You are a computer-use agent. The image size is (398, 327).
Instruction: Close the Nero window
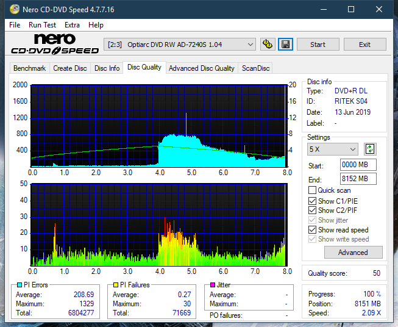(379, 9)
